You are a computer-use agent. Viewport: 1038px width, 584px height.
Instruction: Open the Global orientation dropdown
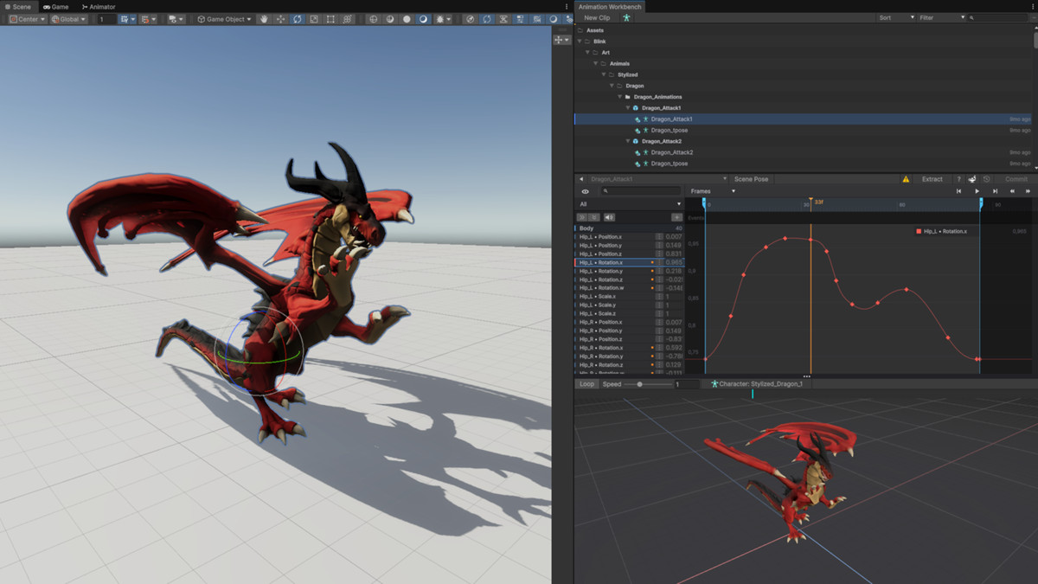(69, 19)
